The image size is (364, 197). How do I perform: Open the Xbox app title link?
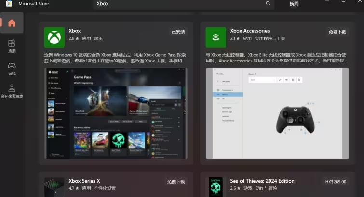(75, 31)
